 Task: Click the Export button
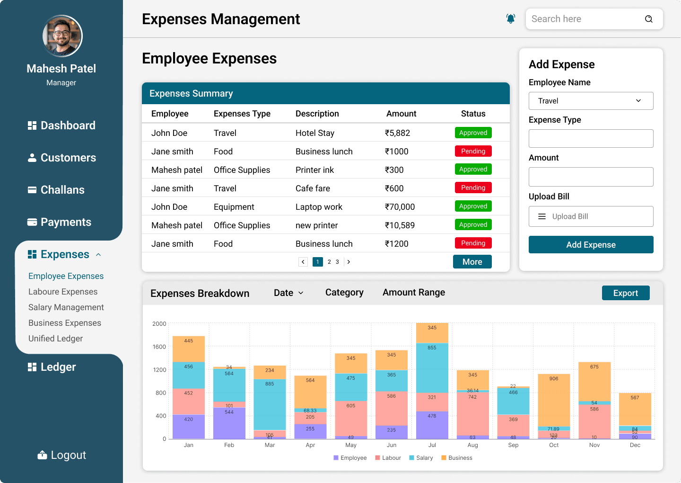[626, 293]
